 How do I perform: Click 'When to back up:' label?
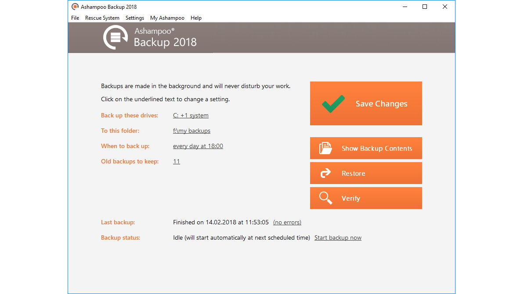click(125, 146)
